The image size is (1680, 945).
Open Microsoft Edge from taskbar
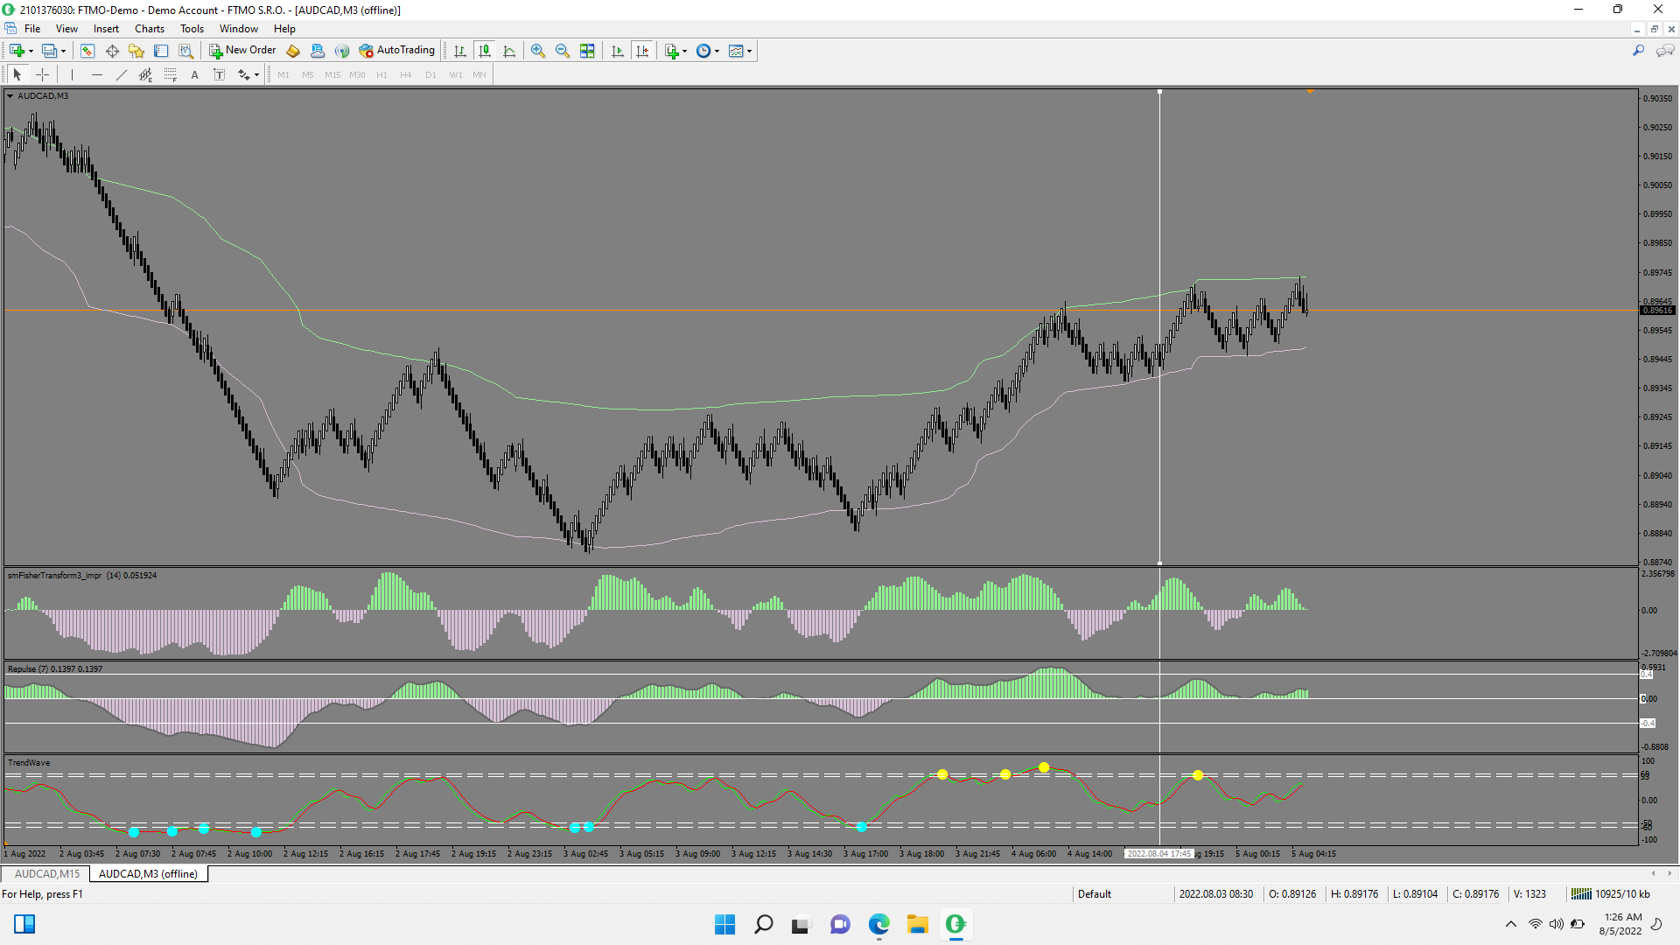tap(878, 924)
